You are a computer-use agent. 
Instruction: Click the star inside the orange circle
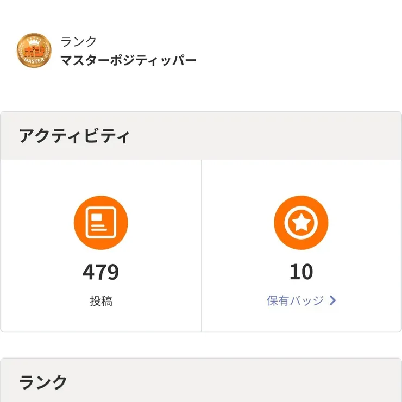coord(301,222)
